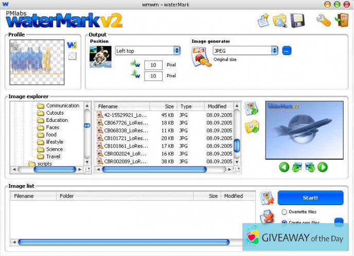
Task: Click the floppy disk save icon
Action: [x=297, y=21]
